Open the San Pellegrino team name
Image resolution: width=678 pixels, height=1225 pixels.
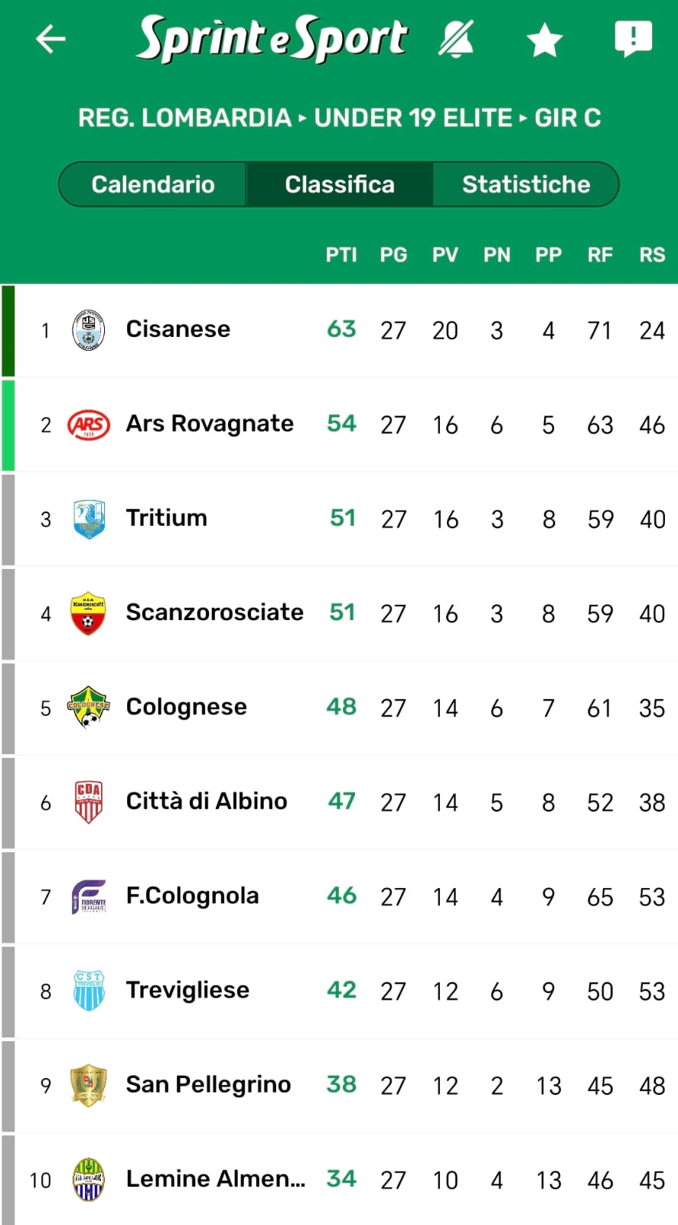[x=208, y=1085]
